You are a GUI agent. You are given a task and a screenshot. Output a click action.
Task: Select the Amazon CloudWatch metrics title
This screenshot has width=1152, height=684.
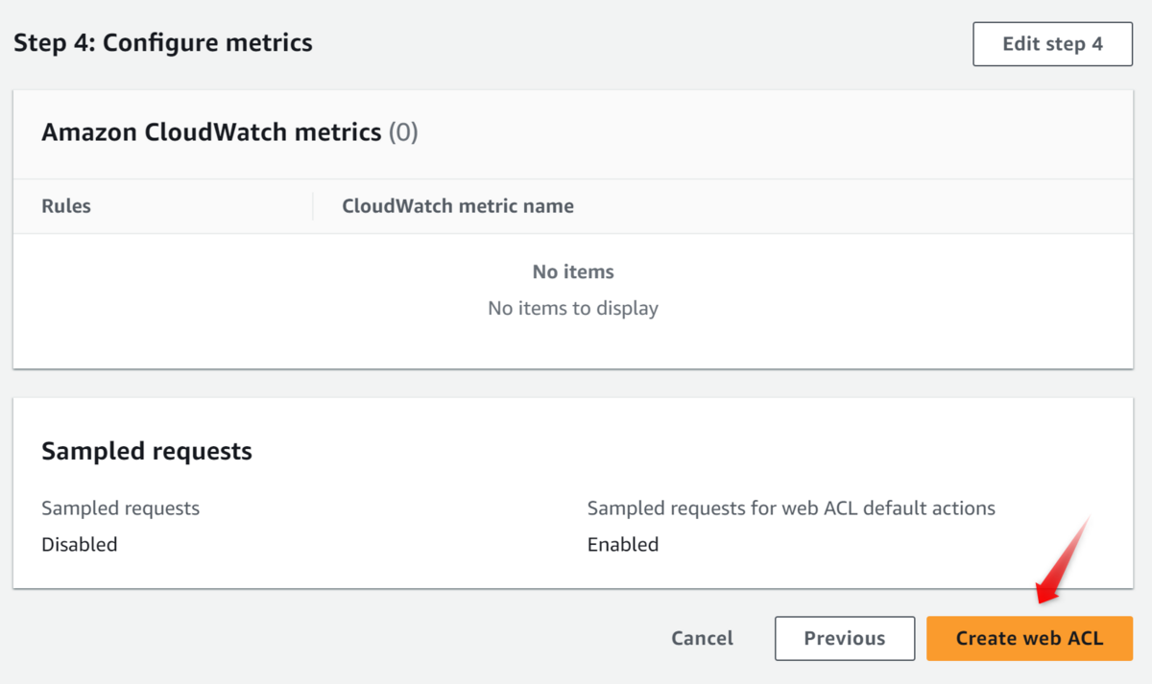(211, 132)
